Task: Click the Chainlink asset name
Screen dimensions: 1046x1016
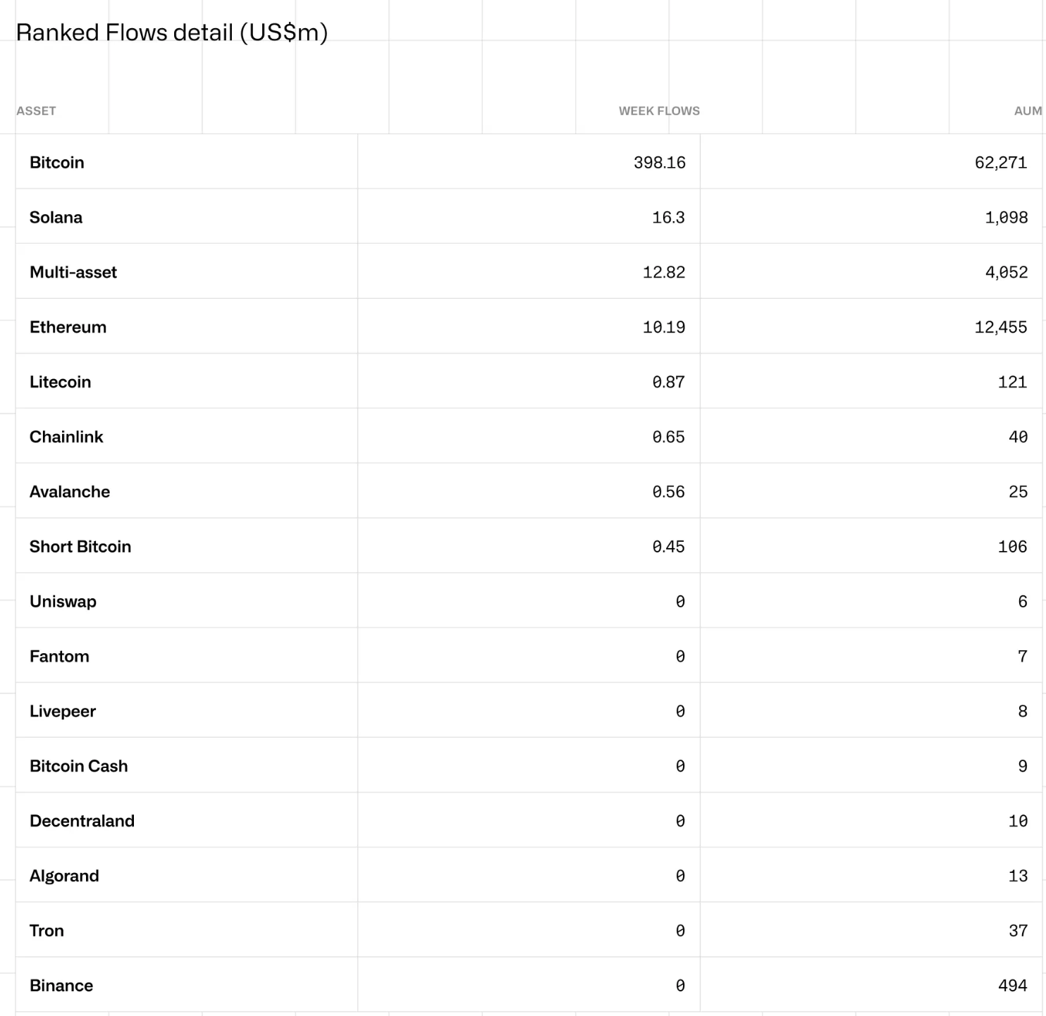Action: pyautogui.click(x=66, y=438)
